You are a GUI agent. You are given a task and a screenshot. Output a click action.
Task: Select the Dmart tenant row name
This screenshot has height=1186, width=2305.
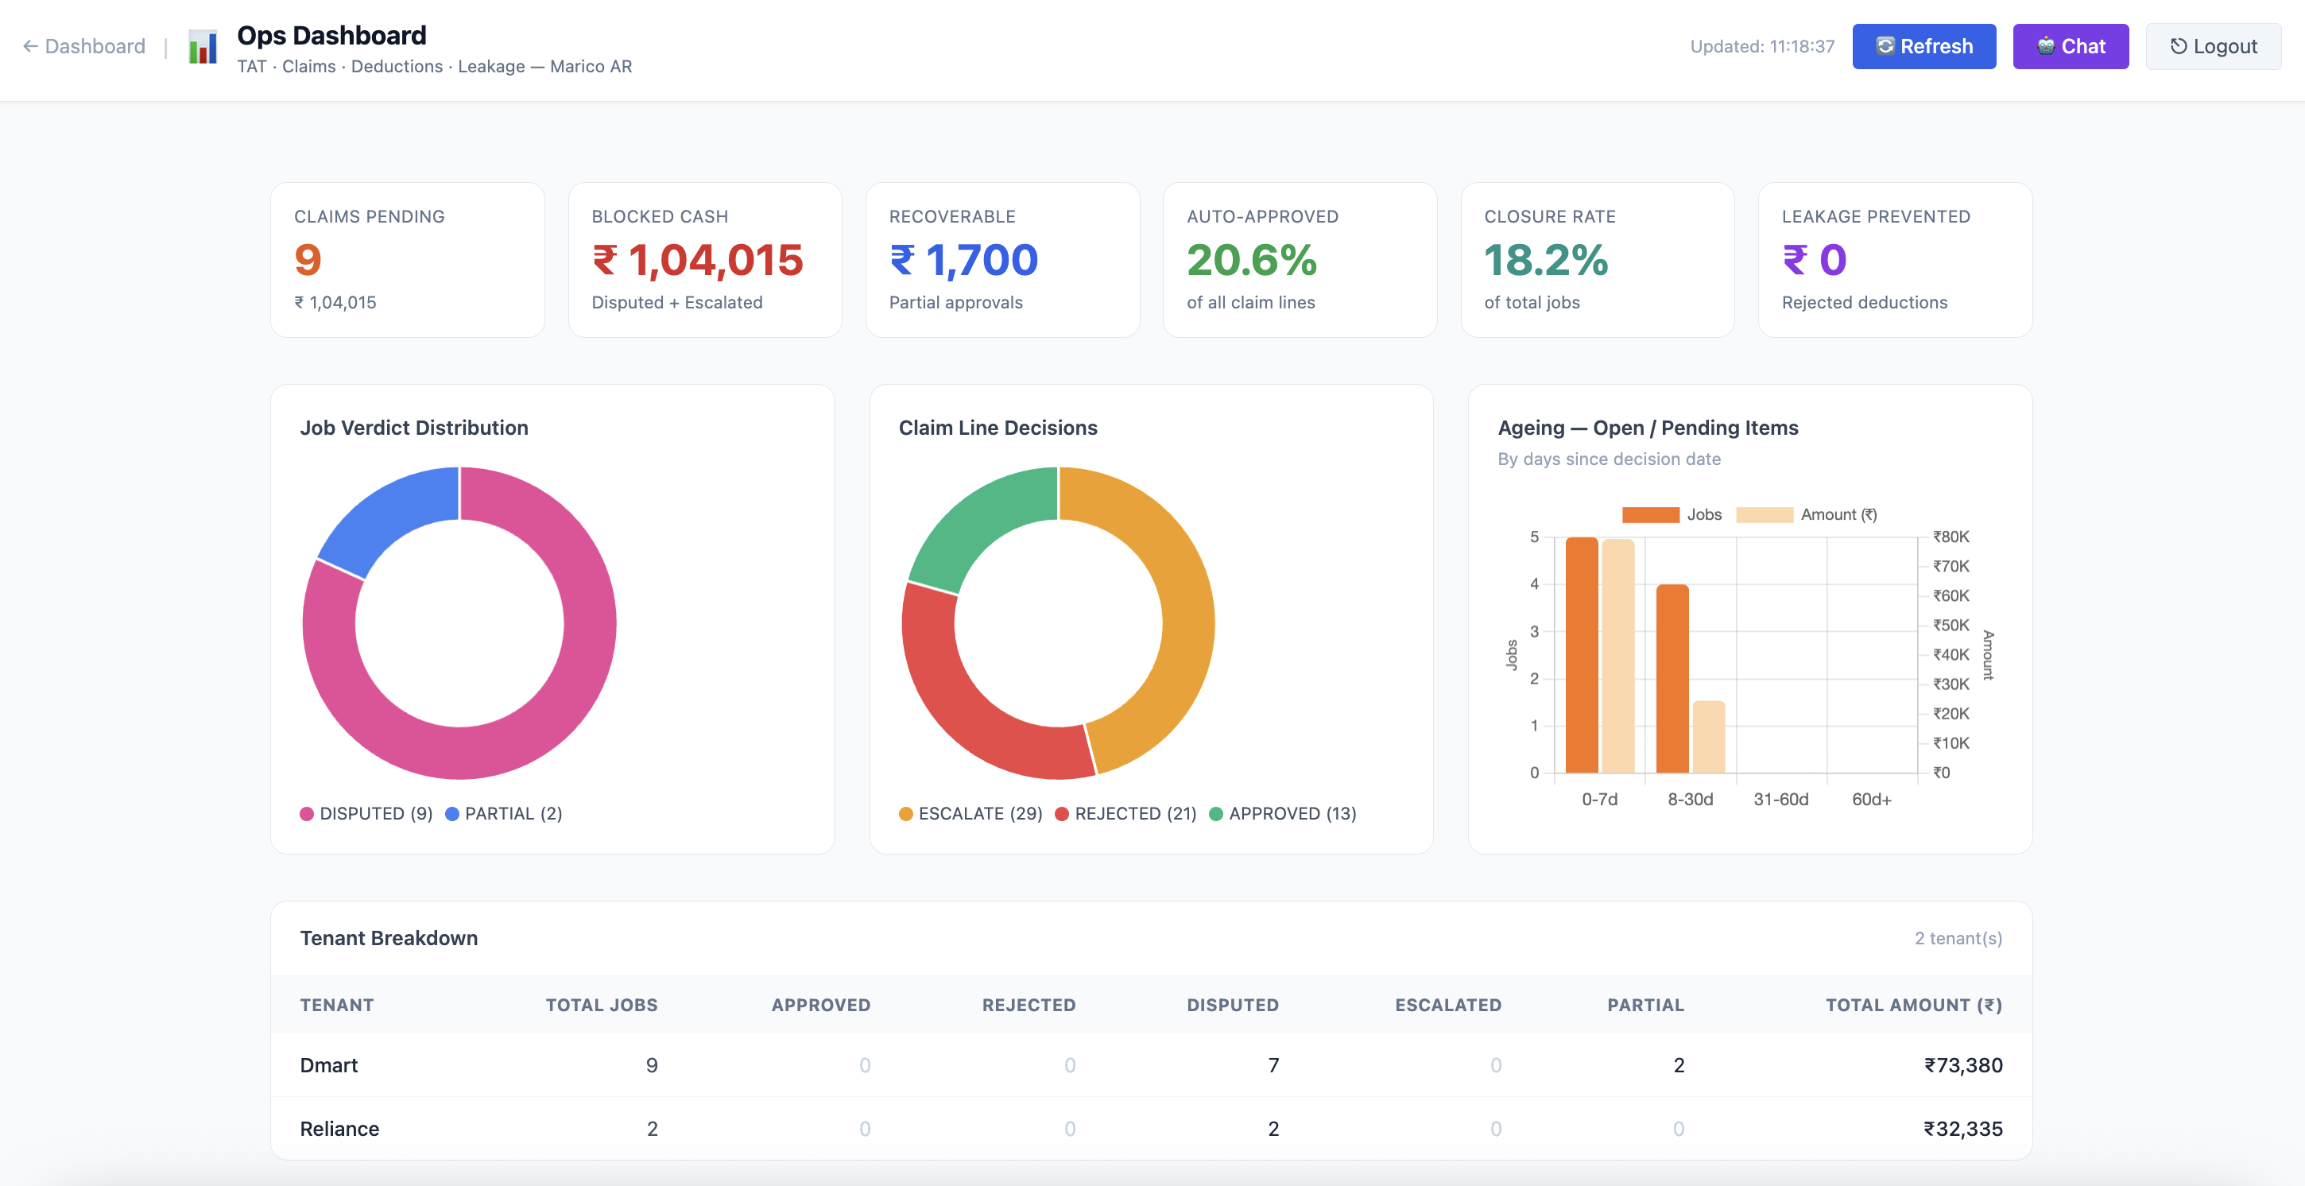(x=328, y=1064)
